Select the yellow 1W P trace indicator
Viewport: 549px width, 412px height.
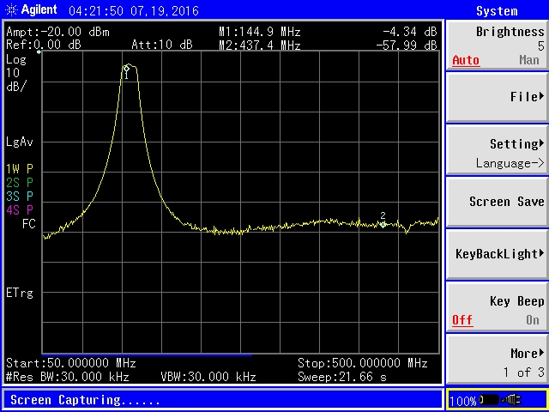click(19, 168)
